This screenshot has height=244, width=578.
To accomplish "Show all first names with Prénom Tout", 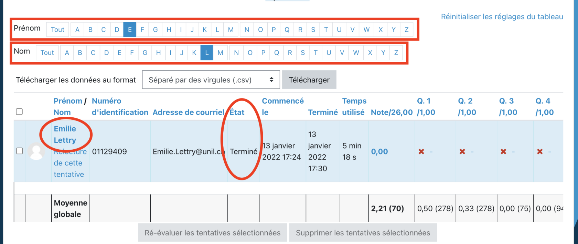I will coord(57,30).
